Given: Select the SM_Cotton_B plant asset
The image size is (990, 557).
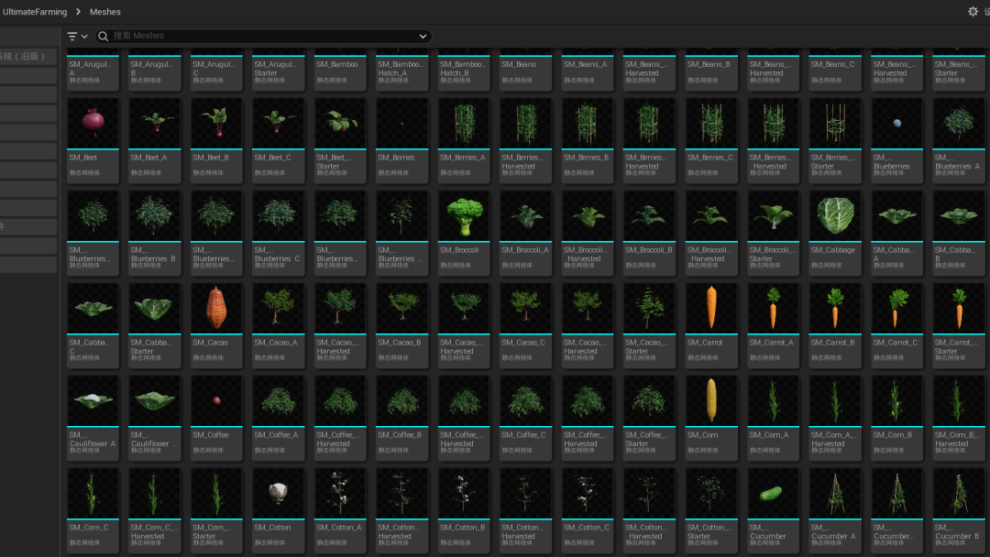Looking at the screenshot, I should pos(464,511).
